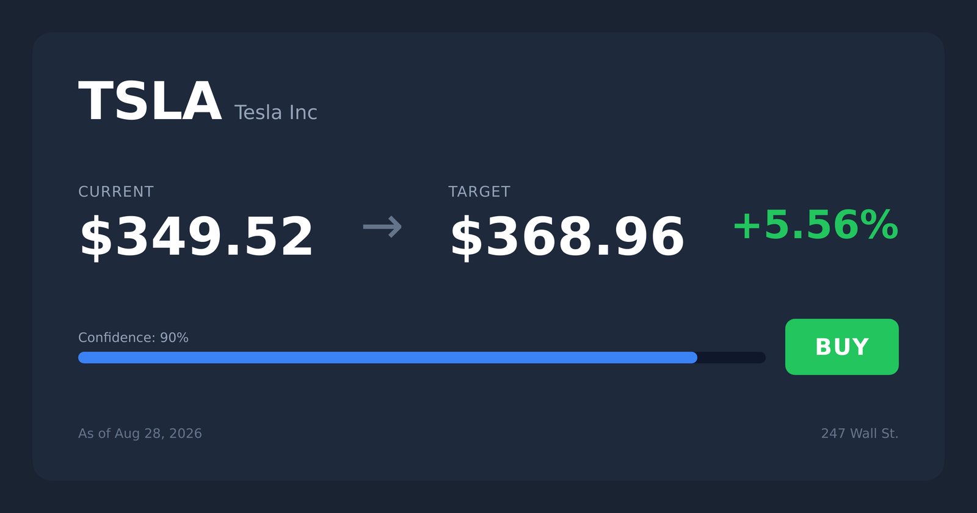Click the year 2026 in footer date
977x513 pixels.
coord(185,434)
